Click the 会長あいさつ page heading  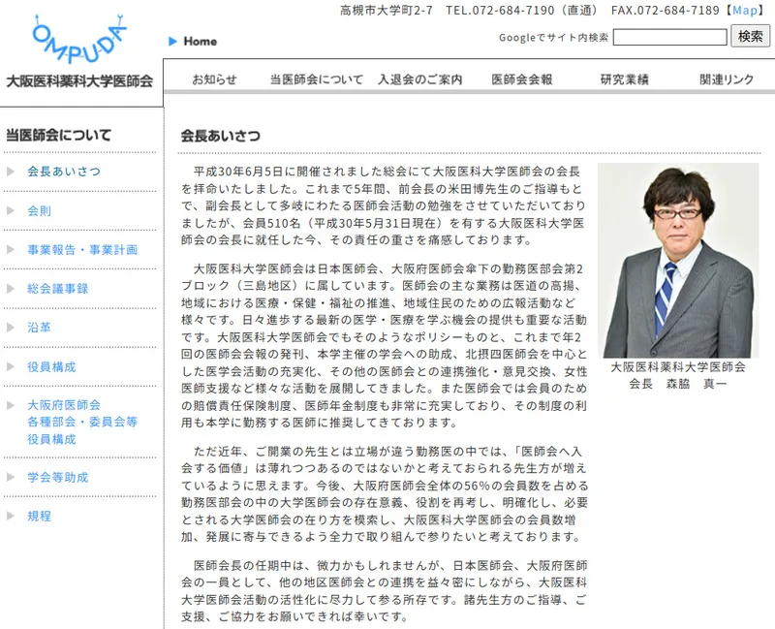click(221, 136)
